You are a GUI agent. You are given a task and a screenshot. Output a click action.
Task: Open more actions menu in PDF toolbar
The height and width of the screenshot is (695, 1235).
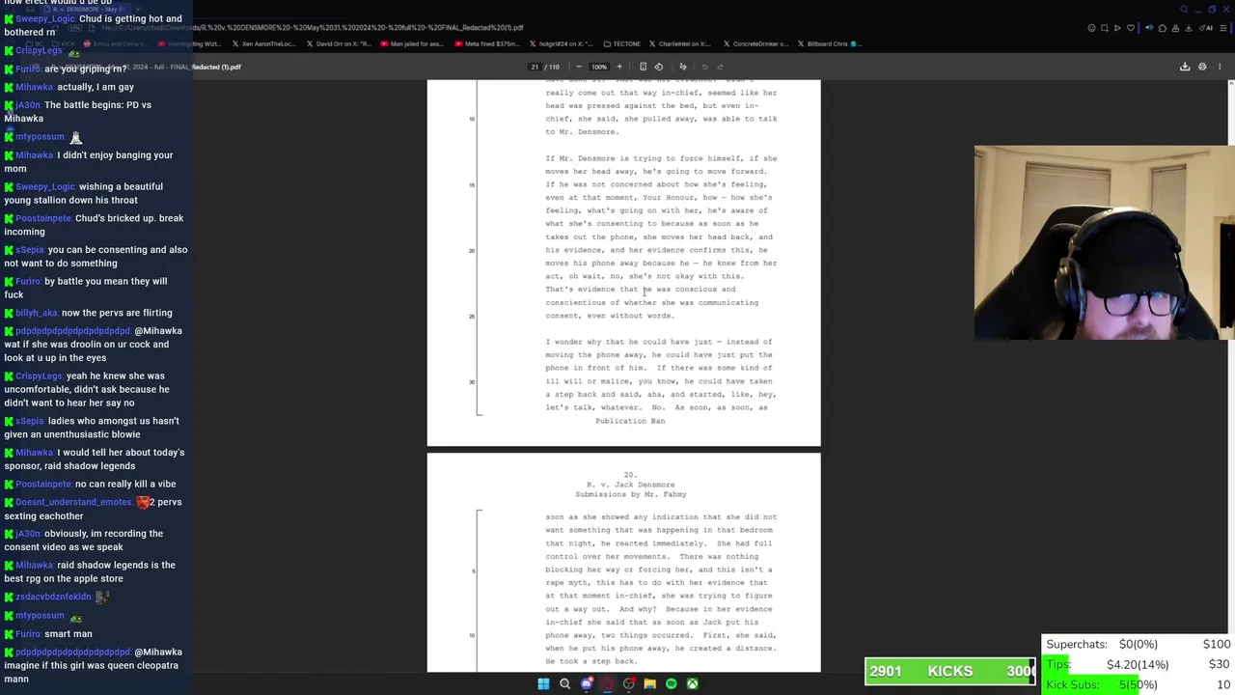pos(1220,67)
